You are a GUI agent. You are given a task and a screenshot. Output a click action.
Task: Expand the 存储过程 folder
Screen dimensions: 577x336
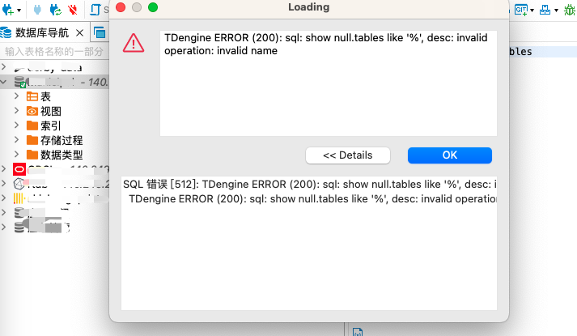point(16,139)
